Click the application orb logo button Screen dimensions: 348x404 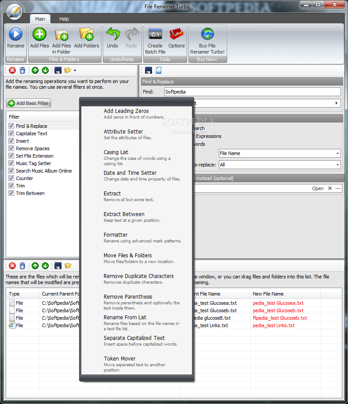click(x=14, y=12)
